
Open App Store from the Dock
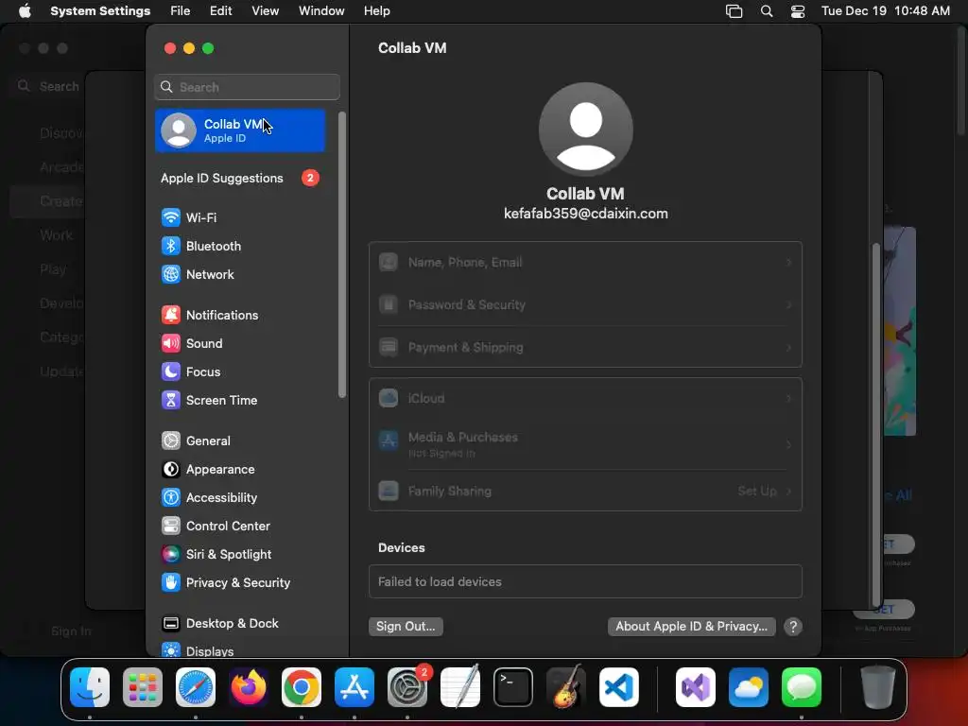[x=354, y=687]
